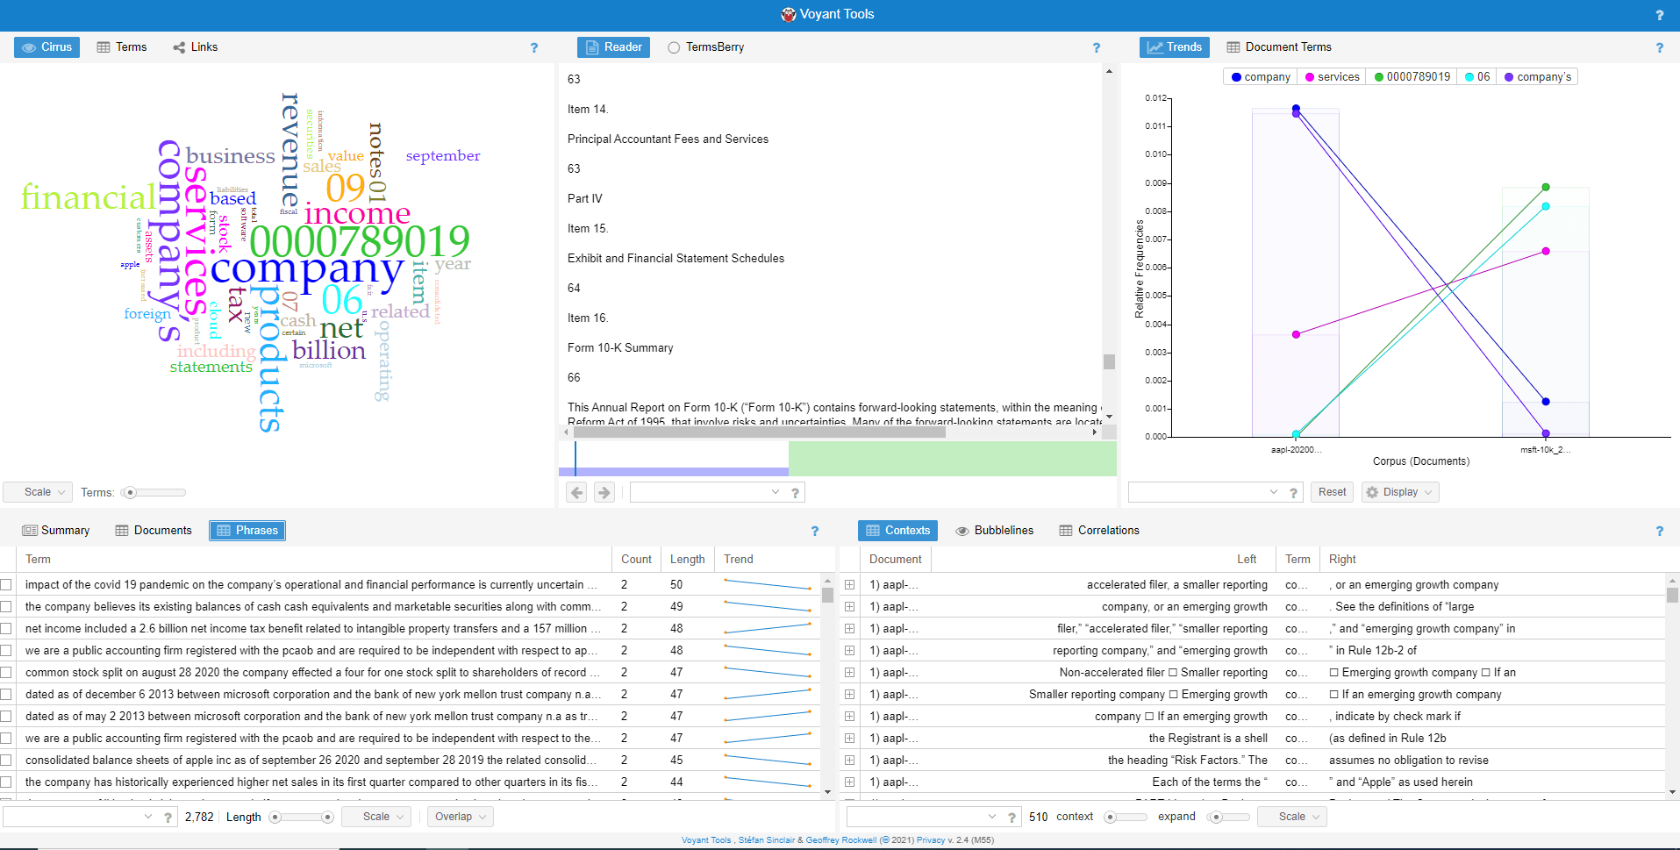Viewport: 1680px width, 850px height.
Task: Open the Voyant Tools footer link
Action: pyautogui.click(x=706, y=840)
